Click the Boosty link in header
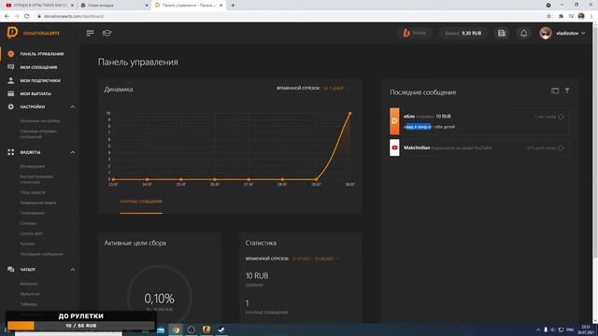598x336 pixels. click(x=415, y=34)
